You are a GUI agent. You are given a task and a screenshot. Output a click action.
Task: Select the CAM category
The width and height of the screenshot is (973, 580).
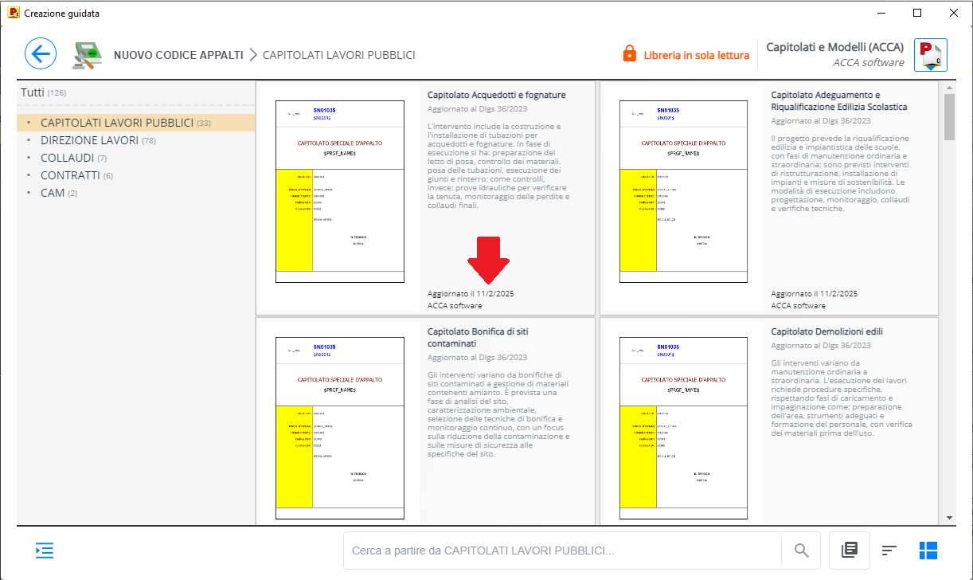tap(53, 193)
